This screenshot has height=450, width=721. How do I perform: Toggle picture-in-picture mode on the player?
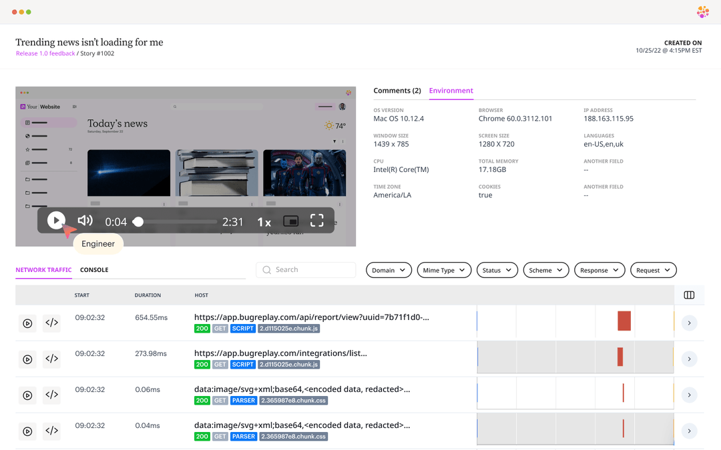pos(291,220)
